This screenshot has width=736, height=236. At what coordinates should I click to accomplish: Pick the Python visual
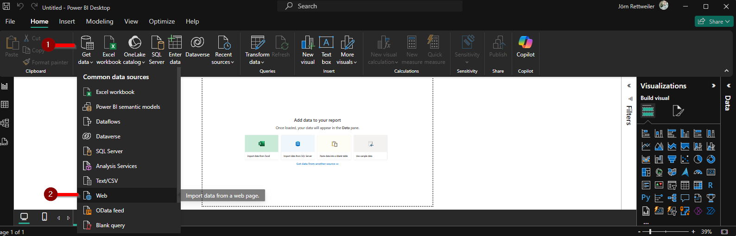click(x=646, y=198)
